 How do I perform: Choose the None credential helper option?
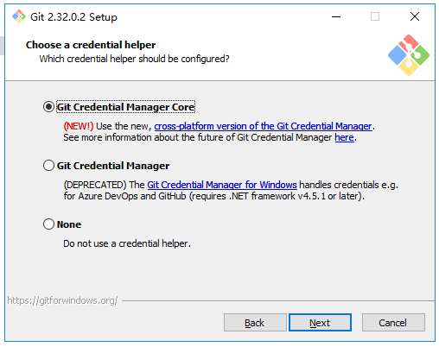coord(48,224)
